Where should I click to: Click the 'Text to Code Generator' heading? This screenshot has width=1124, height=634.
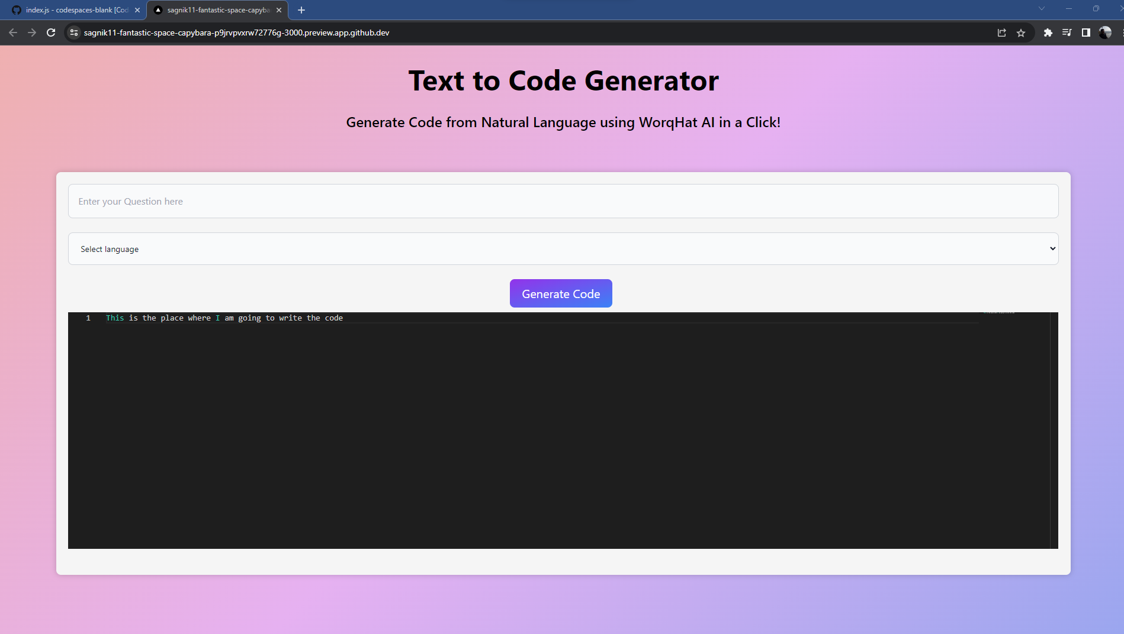point(563,80)
